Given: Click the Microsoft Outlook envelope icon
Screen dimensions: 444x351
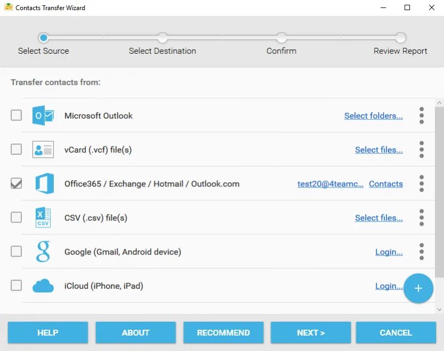Looking at the screenshot, I should 43,116.
